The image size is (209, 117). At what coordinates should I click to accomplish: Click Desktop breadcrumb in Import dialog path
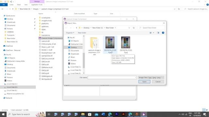point(86,28)
